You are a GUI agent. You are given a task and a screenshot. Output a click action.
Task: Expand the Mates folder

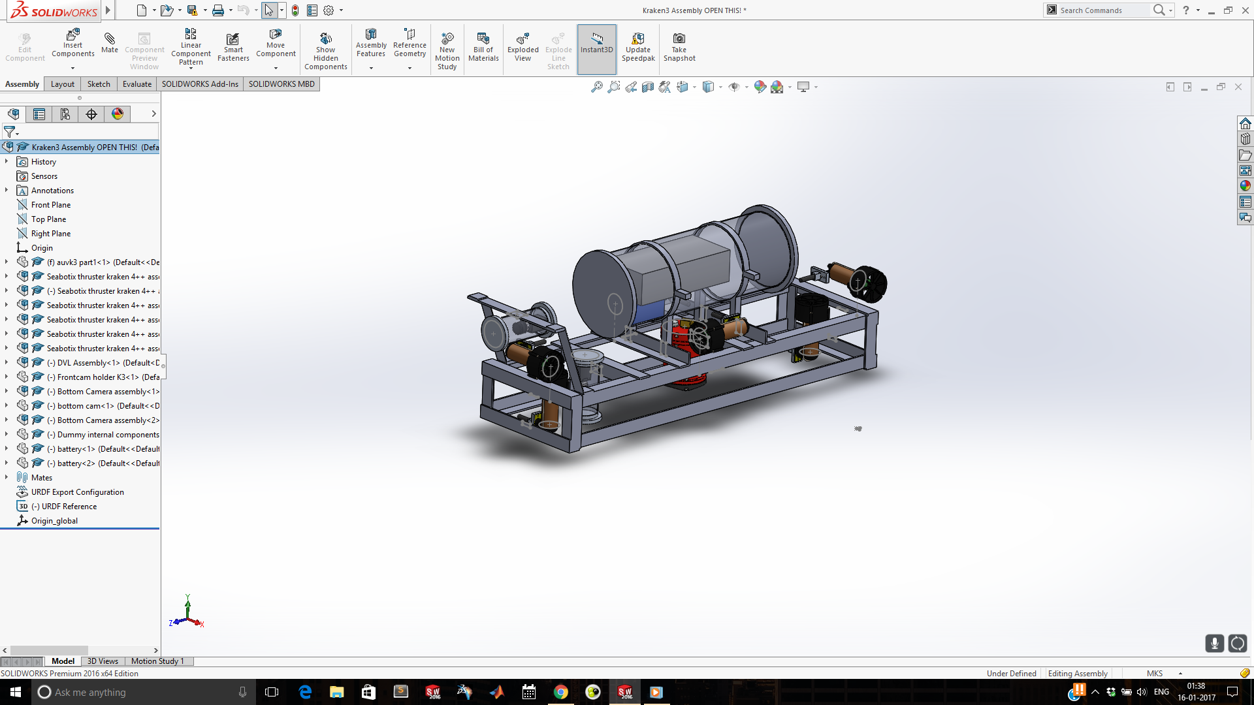[7, 477]
